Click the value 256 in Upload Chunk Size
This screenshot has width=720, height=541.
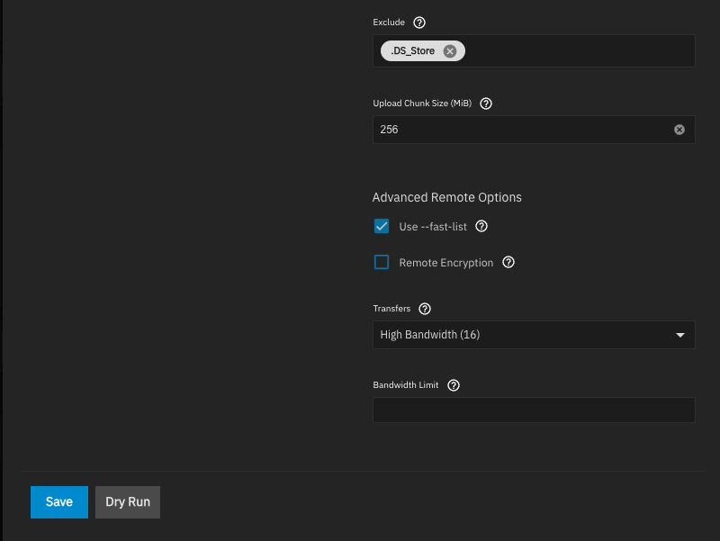[x=390, y=130]
